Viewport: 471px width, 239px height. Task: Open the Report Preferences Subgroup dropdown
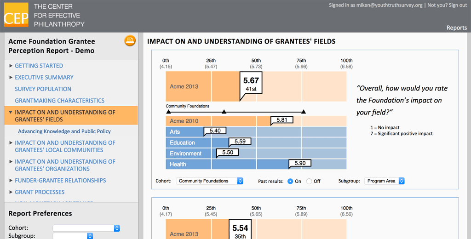tap(73, 236)
